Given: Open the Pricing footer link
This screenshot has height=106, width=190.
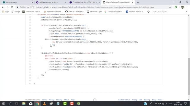Looking at the screenshot, I should pyautogui.click(x=134, y=100).
